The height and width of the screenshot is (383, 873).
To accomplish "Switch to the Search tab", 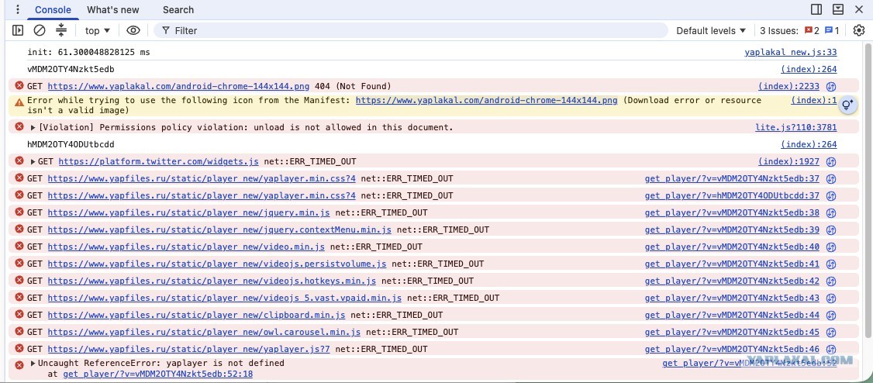I will pyautogui.click(x=178, y=9).
